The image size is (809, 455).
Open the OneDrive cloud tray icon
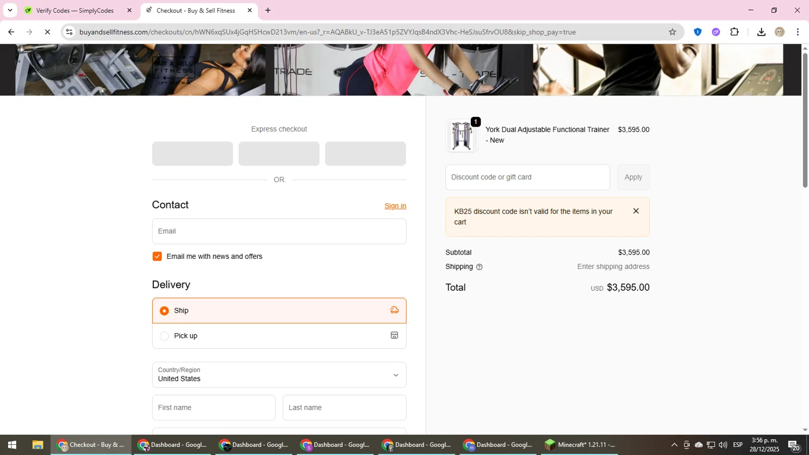(x=698, y=445)
